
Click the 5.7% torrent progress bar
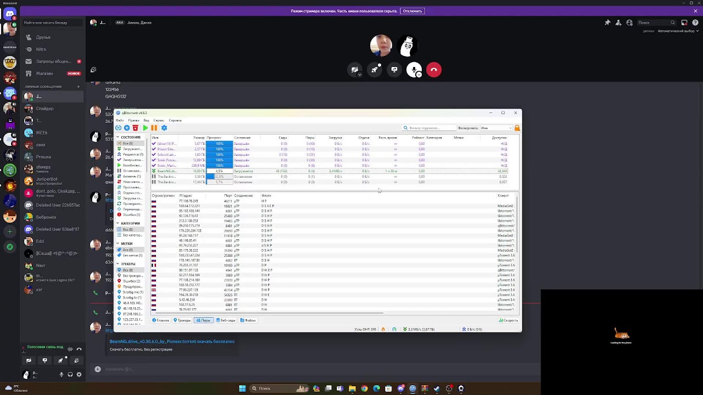tap(219, 182)
